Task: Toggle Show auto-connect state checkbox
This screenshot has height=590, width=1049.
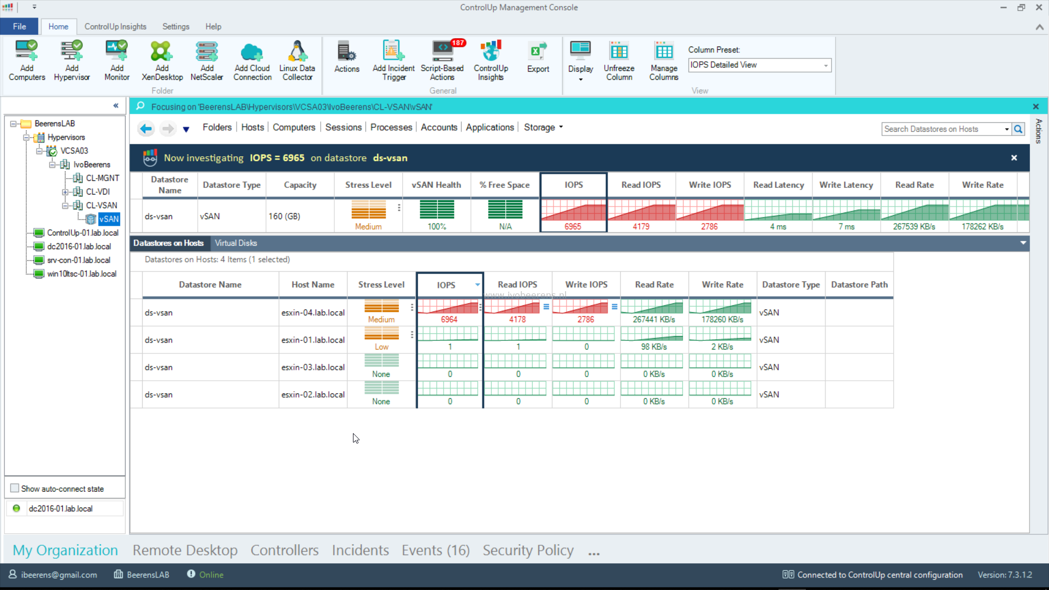Action: point(15,488)
